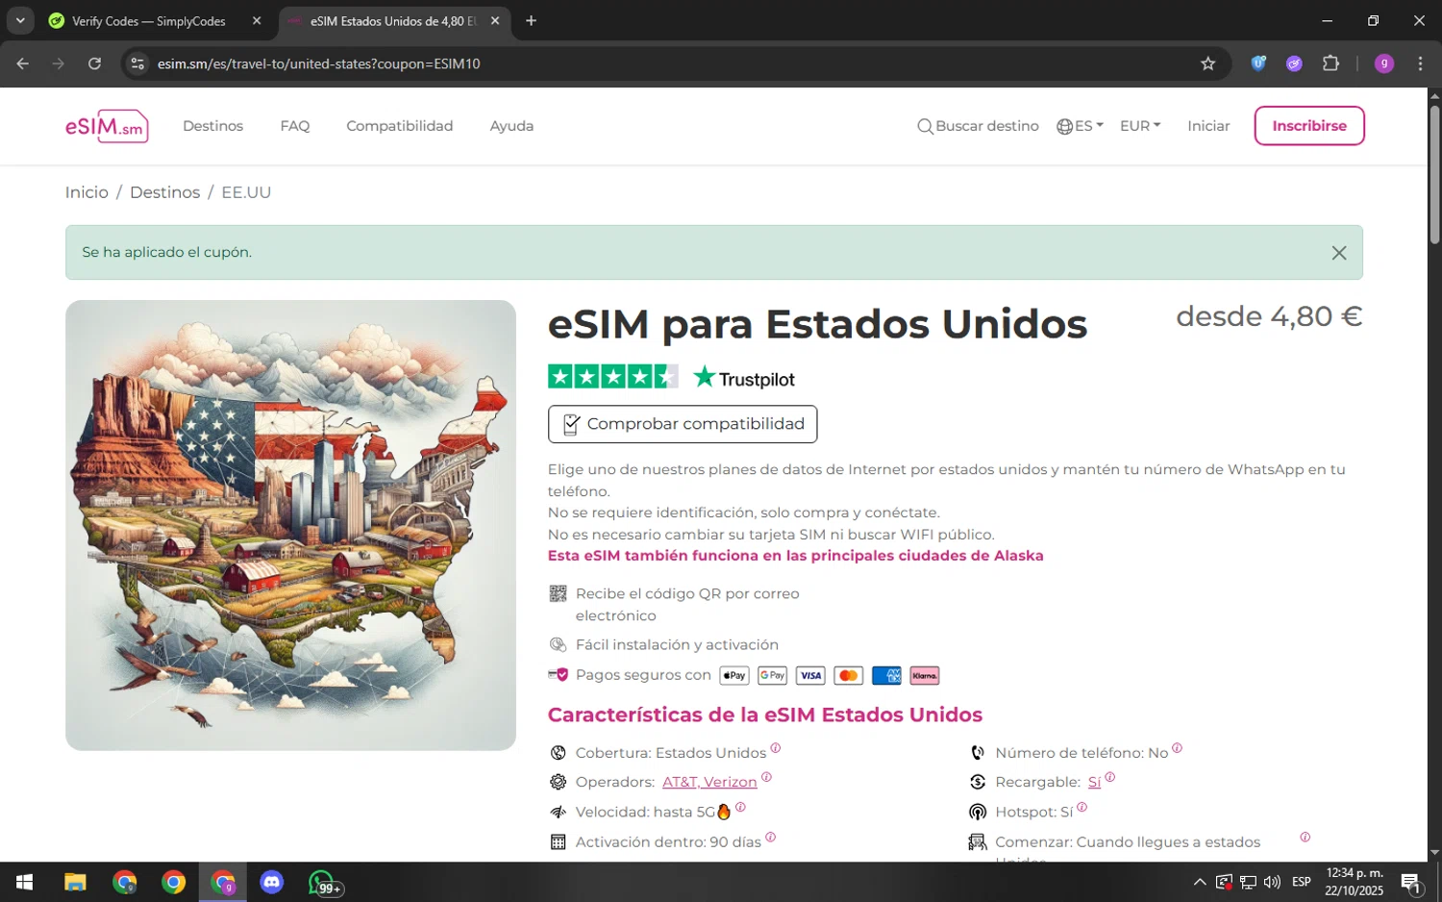Click the eSIM.sm logo

click(107, 126)
